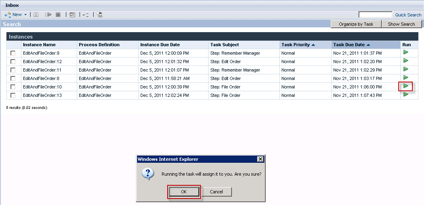Screen dimensions: 424x205
Task: Click the New label in toolbar
Action: pyautogui.click(x=17, y=14)
